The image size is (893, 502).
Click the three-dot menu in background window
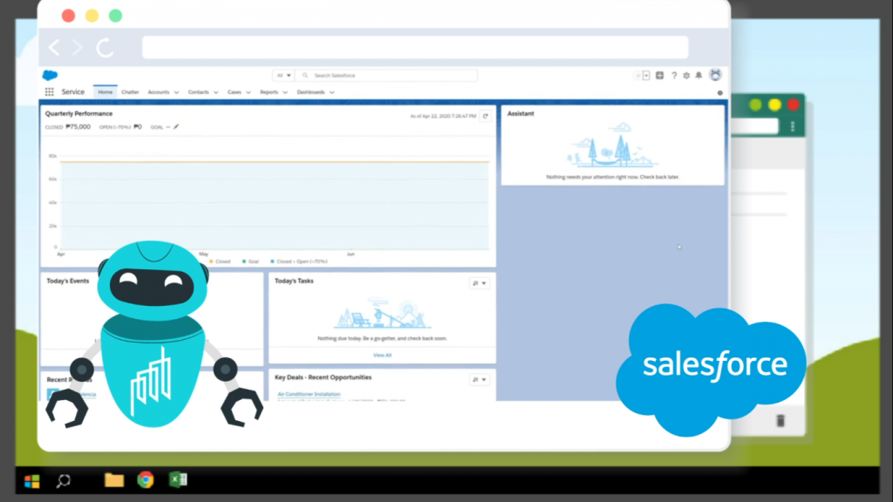[793, 126]
